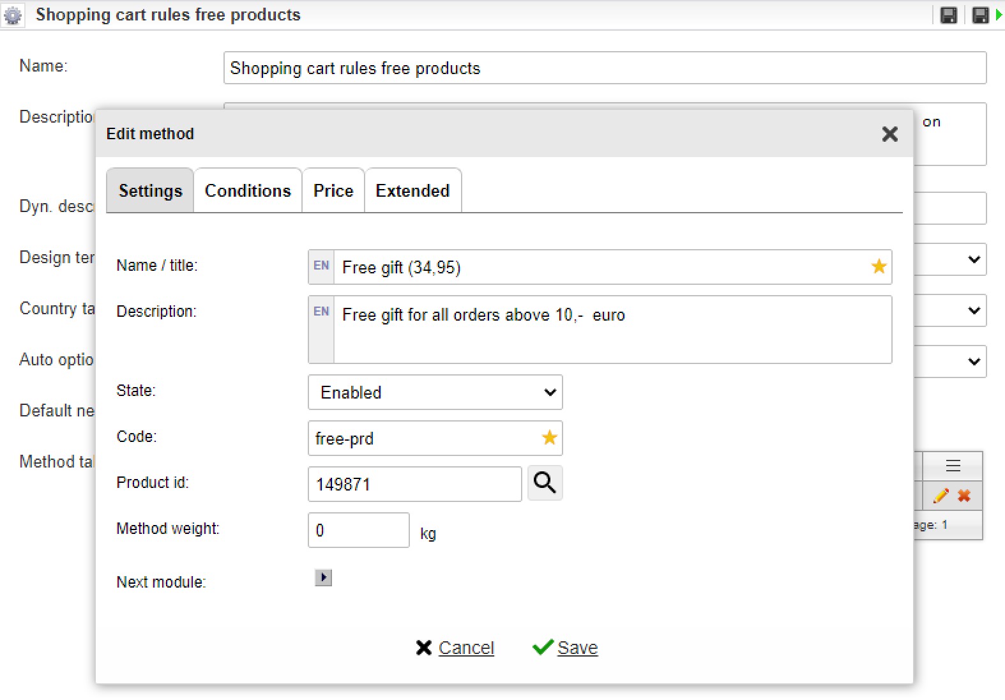
Task: Click the pencil edit icon in method table
Action: pos(941,496)
